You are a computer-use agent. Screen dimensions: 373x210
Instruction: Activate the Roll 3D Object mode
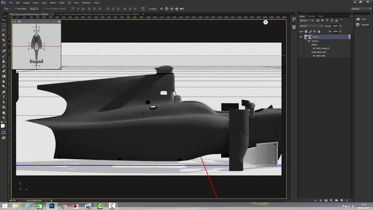167,9
